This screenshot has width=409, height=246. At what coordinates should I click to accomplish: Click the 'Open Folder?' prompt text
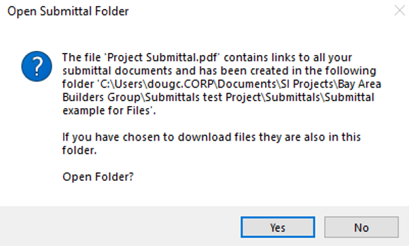(98, 177)
